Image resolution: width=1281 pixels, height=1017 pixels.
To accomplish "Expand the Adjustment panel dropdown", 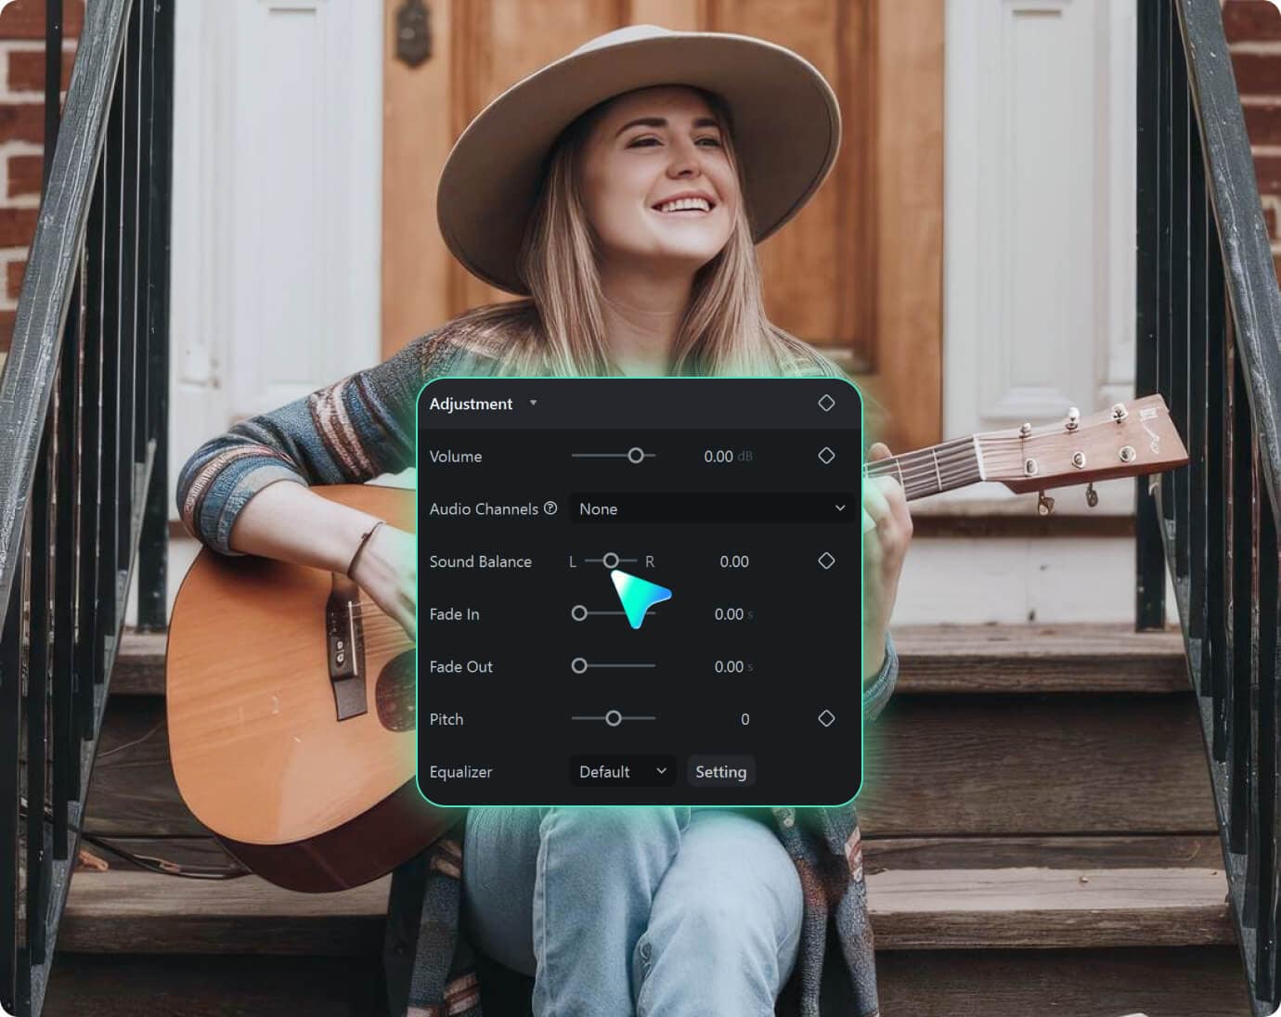I will click(x=534, y=404).
